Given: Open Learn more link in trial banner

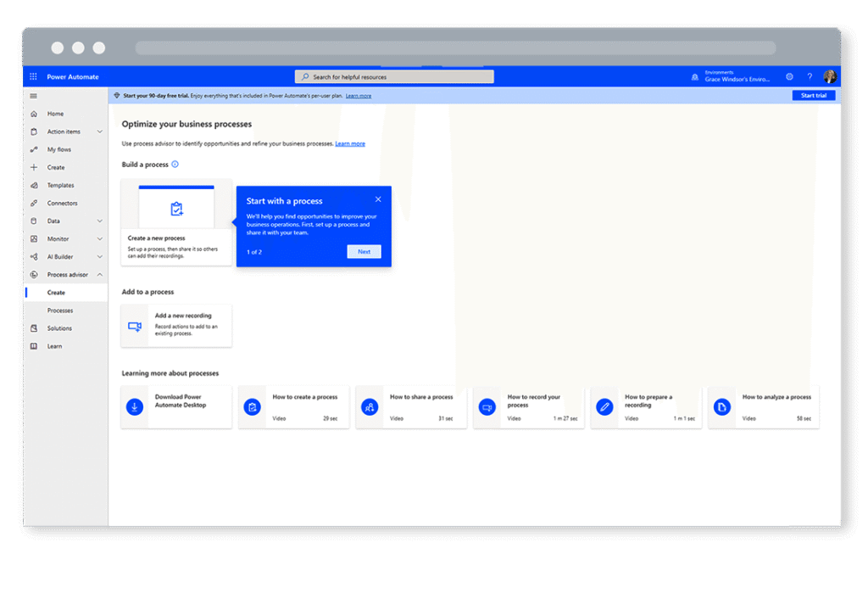Looking at the screenshot, I should point(358,96).
